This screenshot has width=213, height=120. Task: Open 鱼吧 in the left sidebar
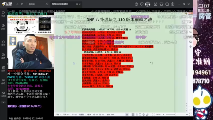coord(3,82)
